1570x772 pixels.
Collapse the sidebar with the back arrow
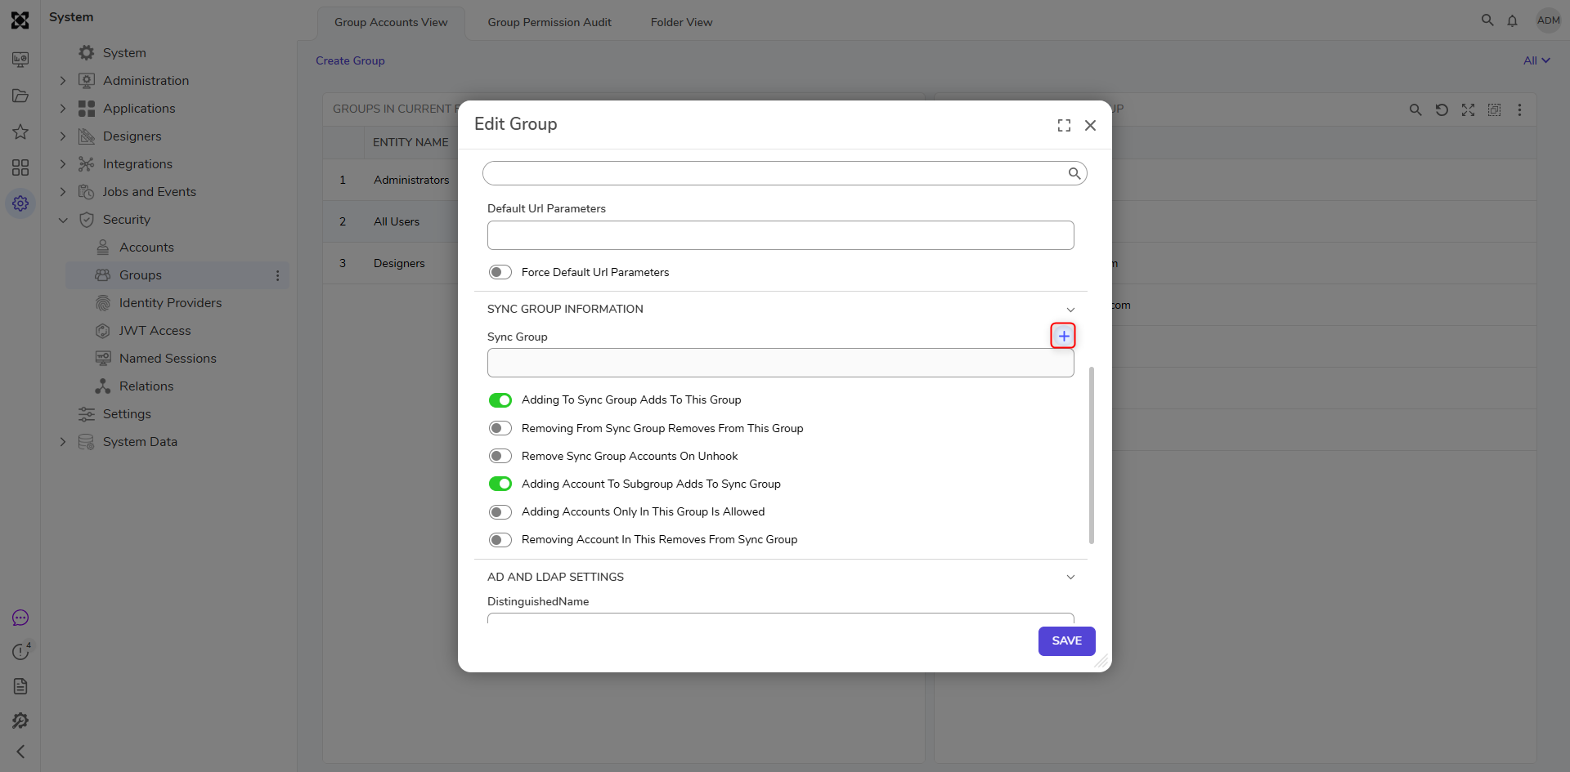pos(20,752)
